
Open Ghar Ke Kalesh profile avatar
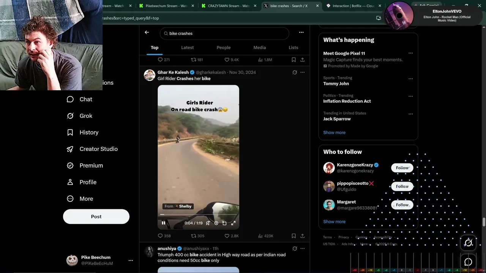point(149,75)
